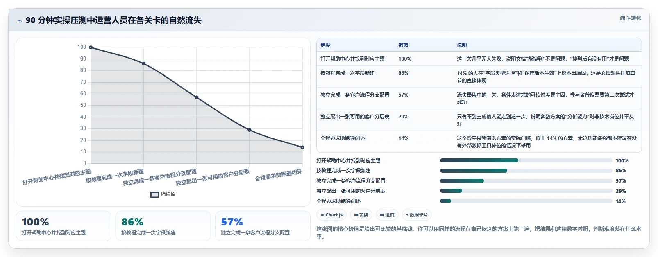The height and width of the screenshot is (257, 658).
Task: Click the 维度 table column header
Action: pyautogui.click(x=325, y=45)
